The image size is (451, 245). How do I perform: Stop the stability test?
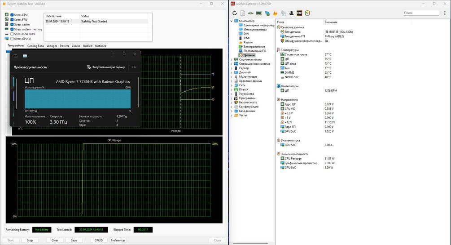(x=30, y=240)
